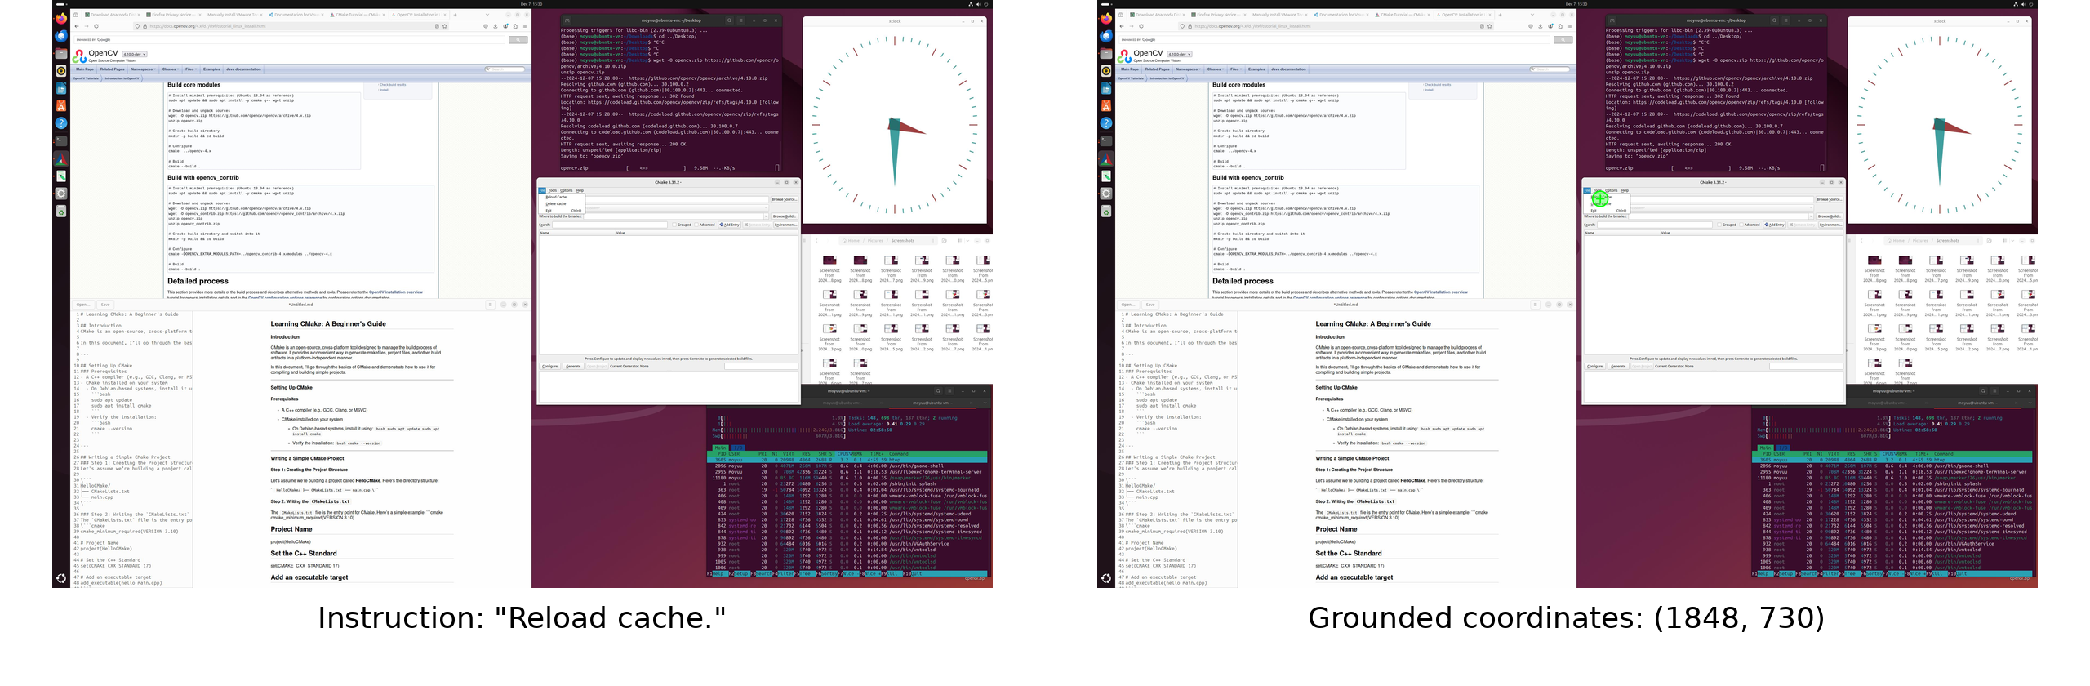In left screenshot, select htop's I/O tab
The height and width of the screenshot is (686, 2090).
pos(738,448)
